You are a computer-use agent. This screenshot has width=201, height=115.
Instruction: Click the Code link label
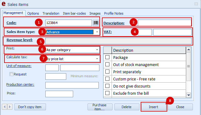point(11,23)
